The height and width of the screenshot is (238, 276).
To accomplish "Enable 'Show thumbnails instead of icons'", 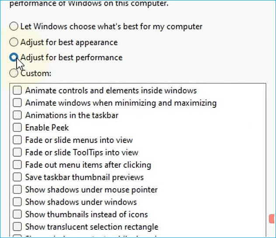I will tap(17, 214).
